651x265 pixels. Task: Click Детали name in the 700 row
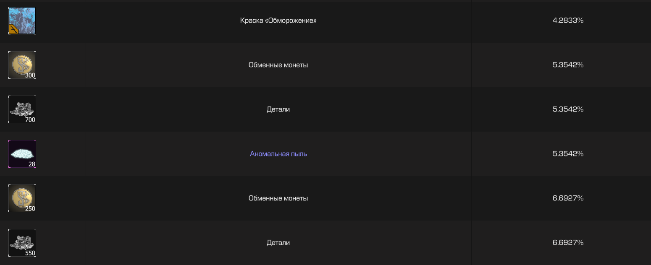click(278, 109)
